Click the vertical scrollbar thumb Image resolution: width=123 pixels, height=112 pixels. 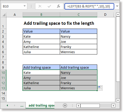pyautogui.click(x=118, y=49)
